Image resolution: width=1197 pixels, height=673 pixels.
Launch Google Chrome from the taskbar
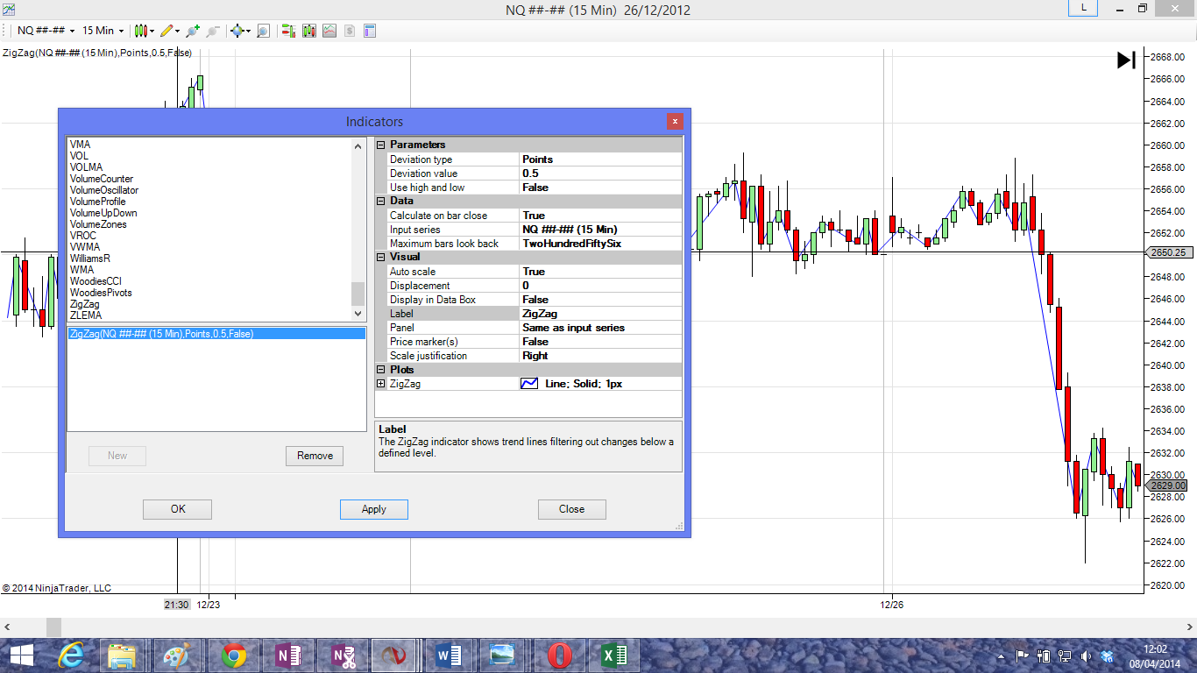tap(232, 655)
